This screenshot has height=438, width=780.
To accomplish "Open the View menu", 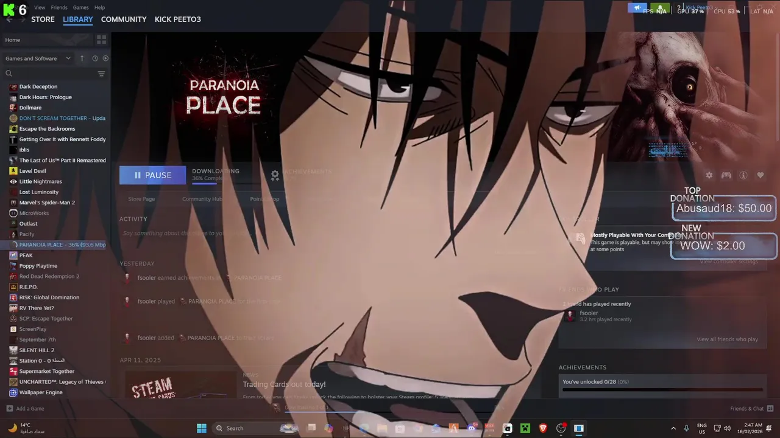I will coord(40,7).
